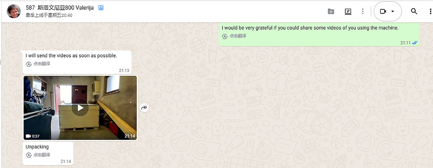Viewport: 433px width, 168px height.
Task: Click translate icon under 'Unpacking' message
Action: click(x=29, y=155)
